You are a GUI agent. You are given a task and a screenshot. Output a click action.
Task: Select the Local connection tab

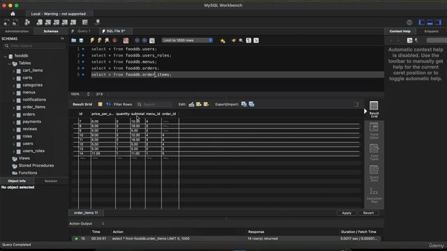59,14
